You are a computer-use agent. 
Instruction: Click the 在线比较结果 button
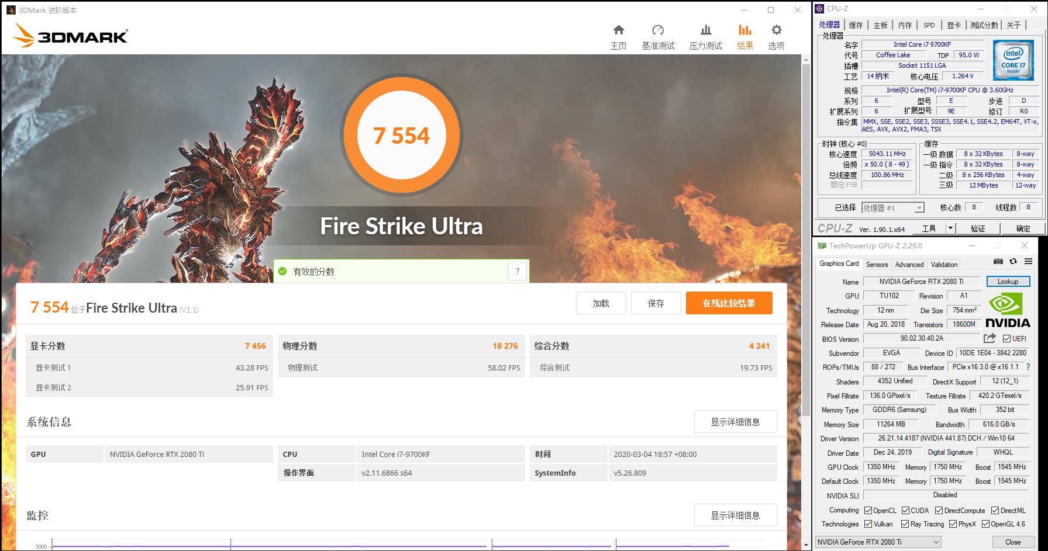pos(729,303)
